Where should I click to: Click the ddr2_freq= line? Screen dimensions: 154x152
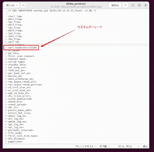click(15, 19)
